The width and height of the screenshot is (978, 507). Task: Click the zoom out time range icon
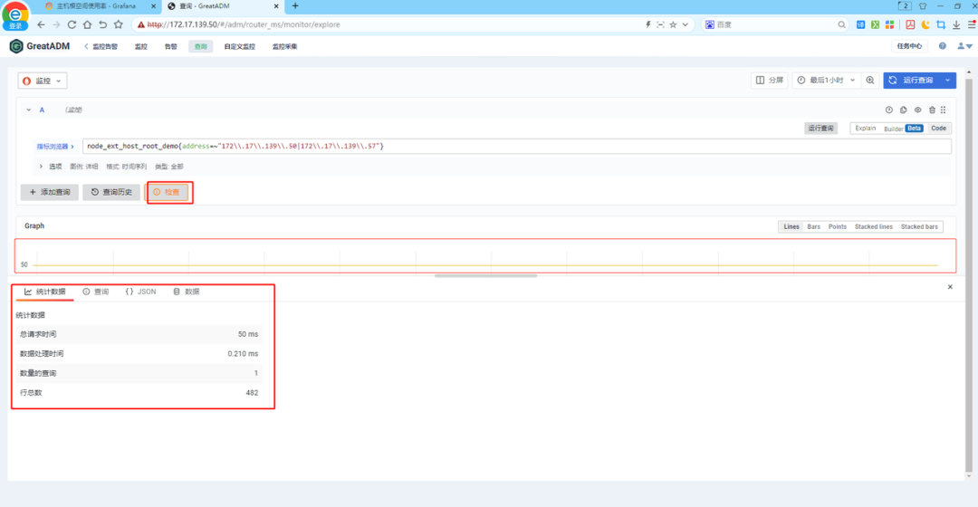tap(869, 81)
